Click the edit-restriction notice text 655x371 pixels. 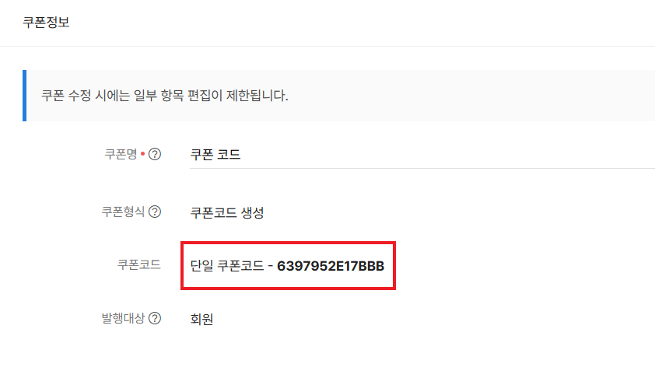[x=164, y=96]
